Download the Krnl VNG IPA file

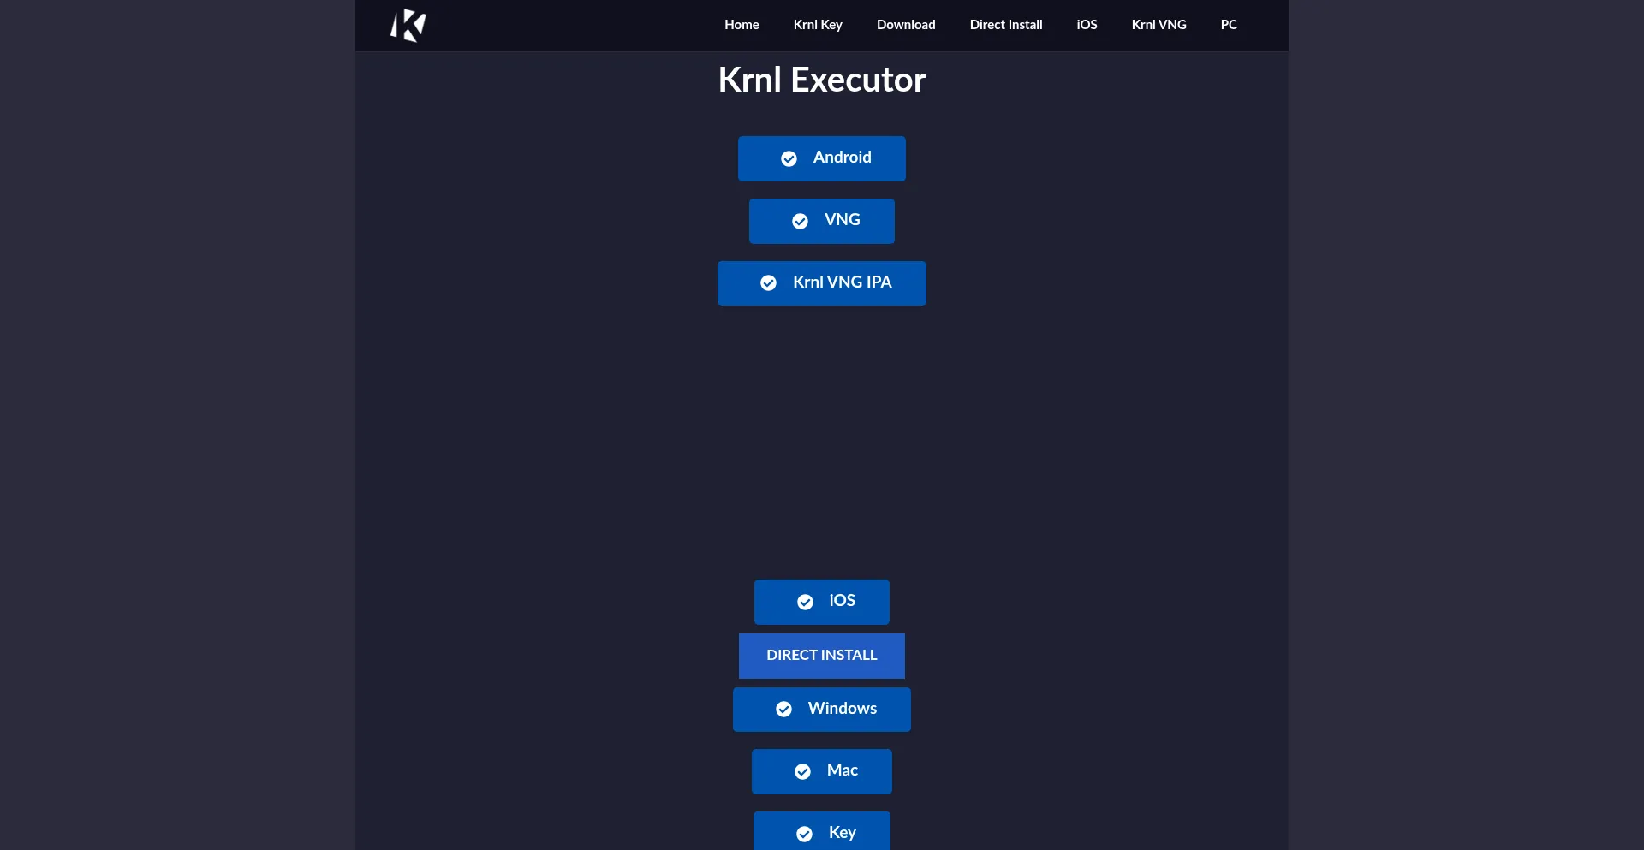tap(821, 283)
